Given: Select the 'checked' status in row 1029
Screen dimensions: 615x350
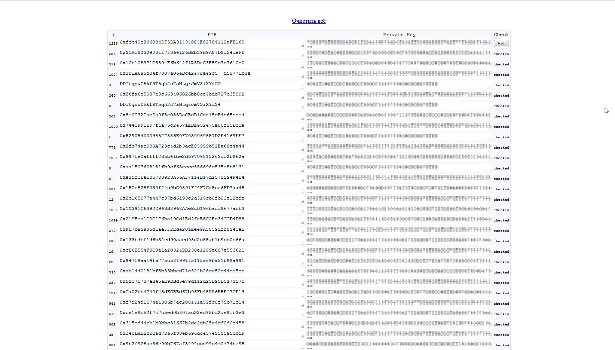Looking at the screenshot, I should (501, 127).
